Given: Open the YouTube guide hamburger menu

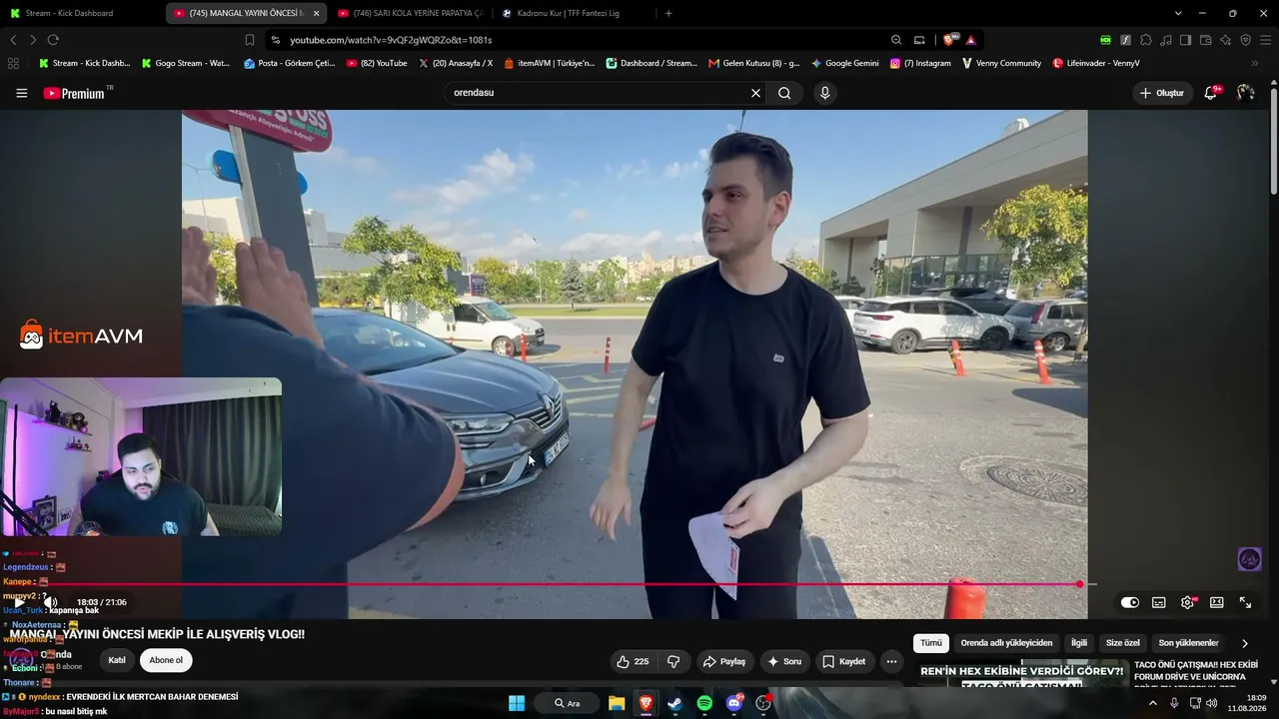Looking at the screenshot, I should [21, 93].
